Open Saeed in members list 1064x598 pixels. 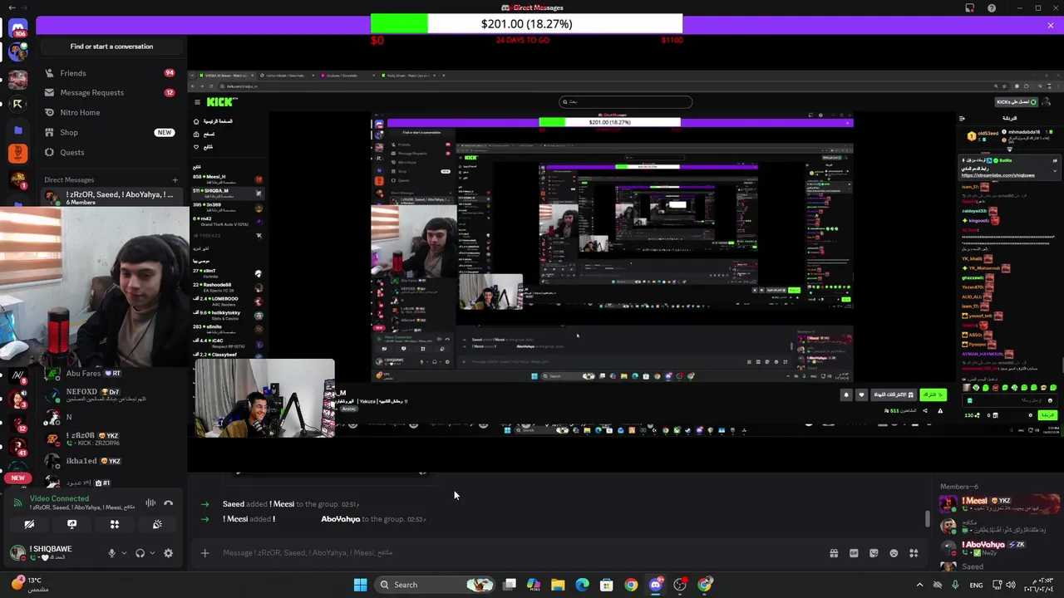pyautogui.click(x=999, y=566)
